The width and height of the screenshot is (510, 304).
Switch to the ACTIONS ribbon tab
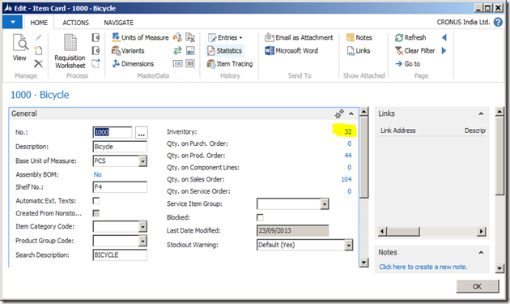(76, 23)
